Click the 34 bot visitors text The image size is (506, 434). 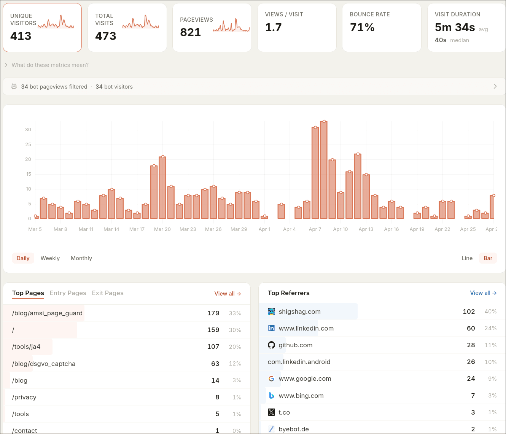(x=114, y=87)
